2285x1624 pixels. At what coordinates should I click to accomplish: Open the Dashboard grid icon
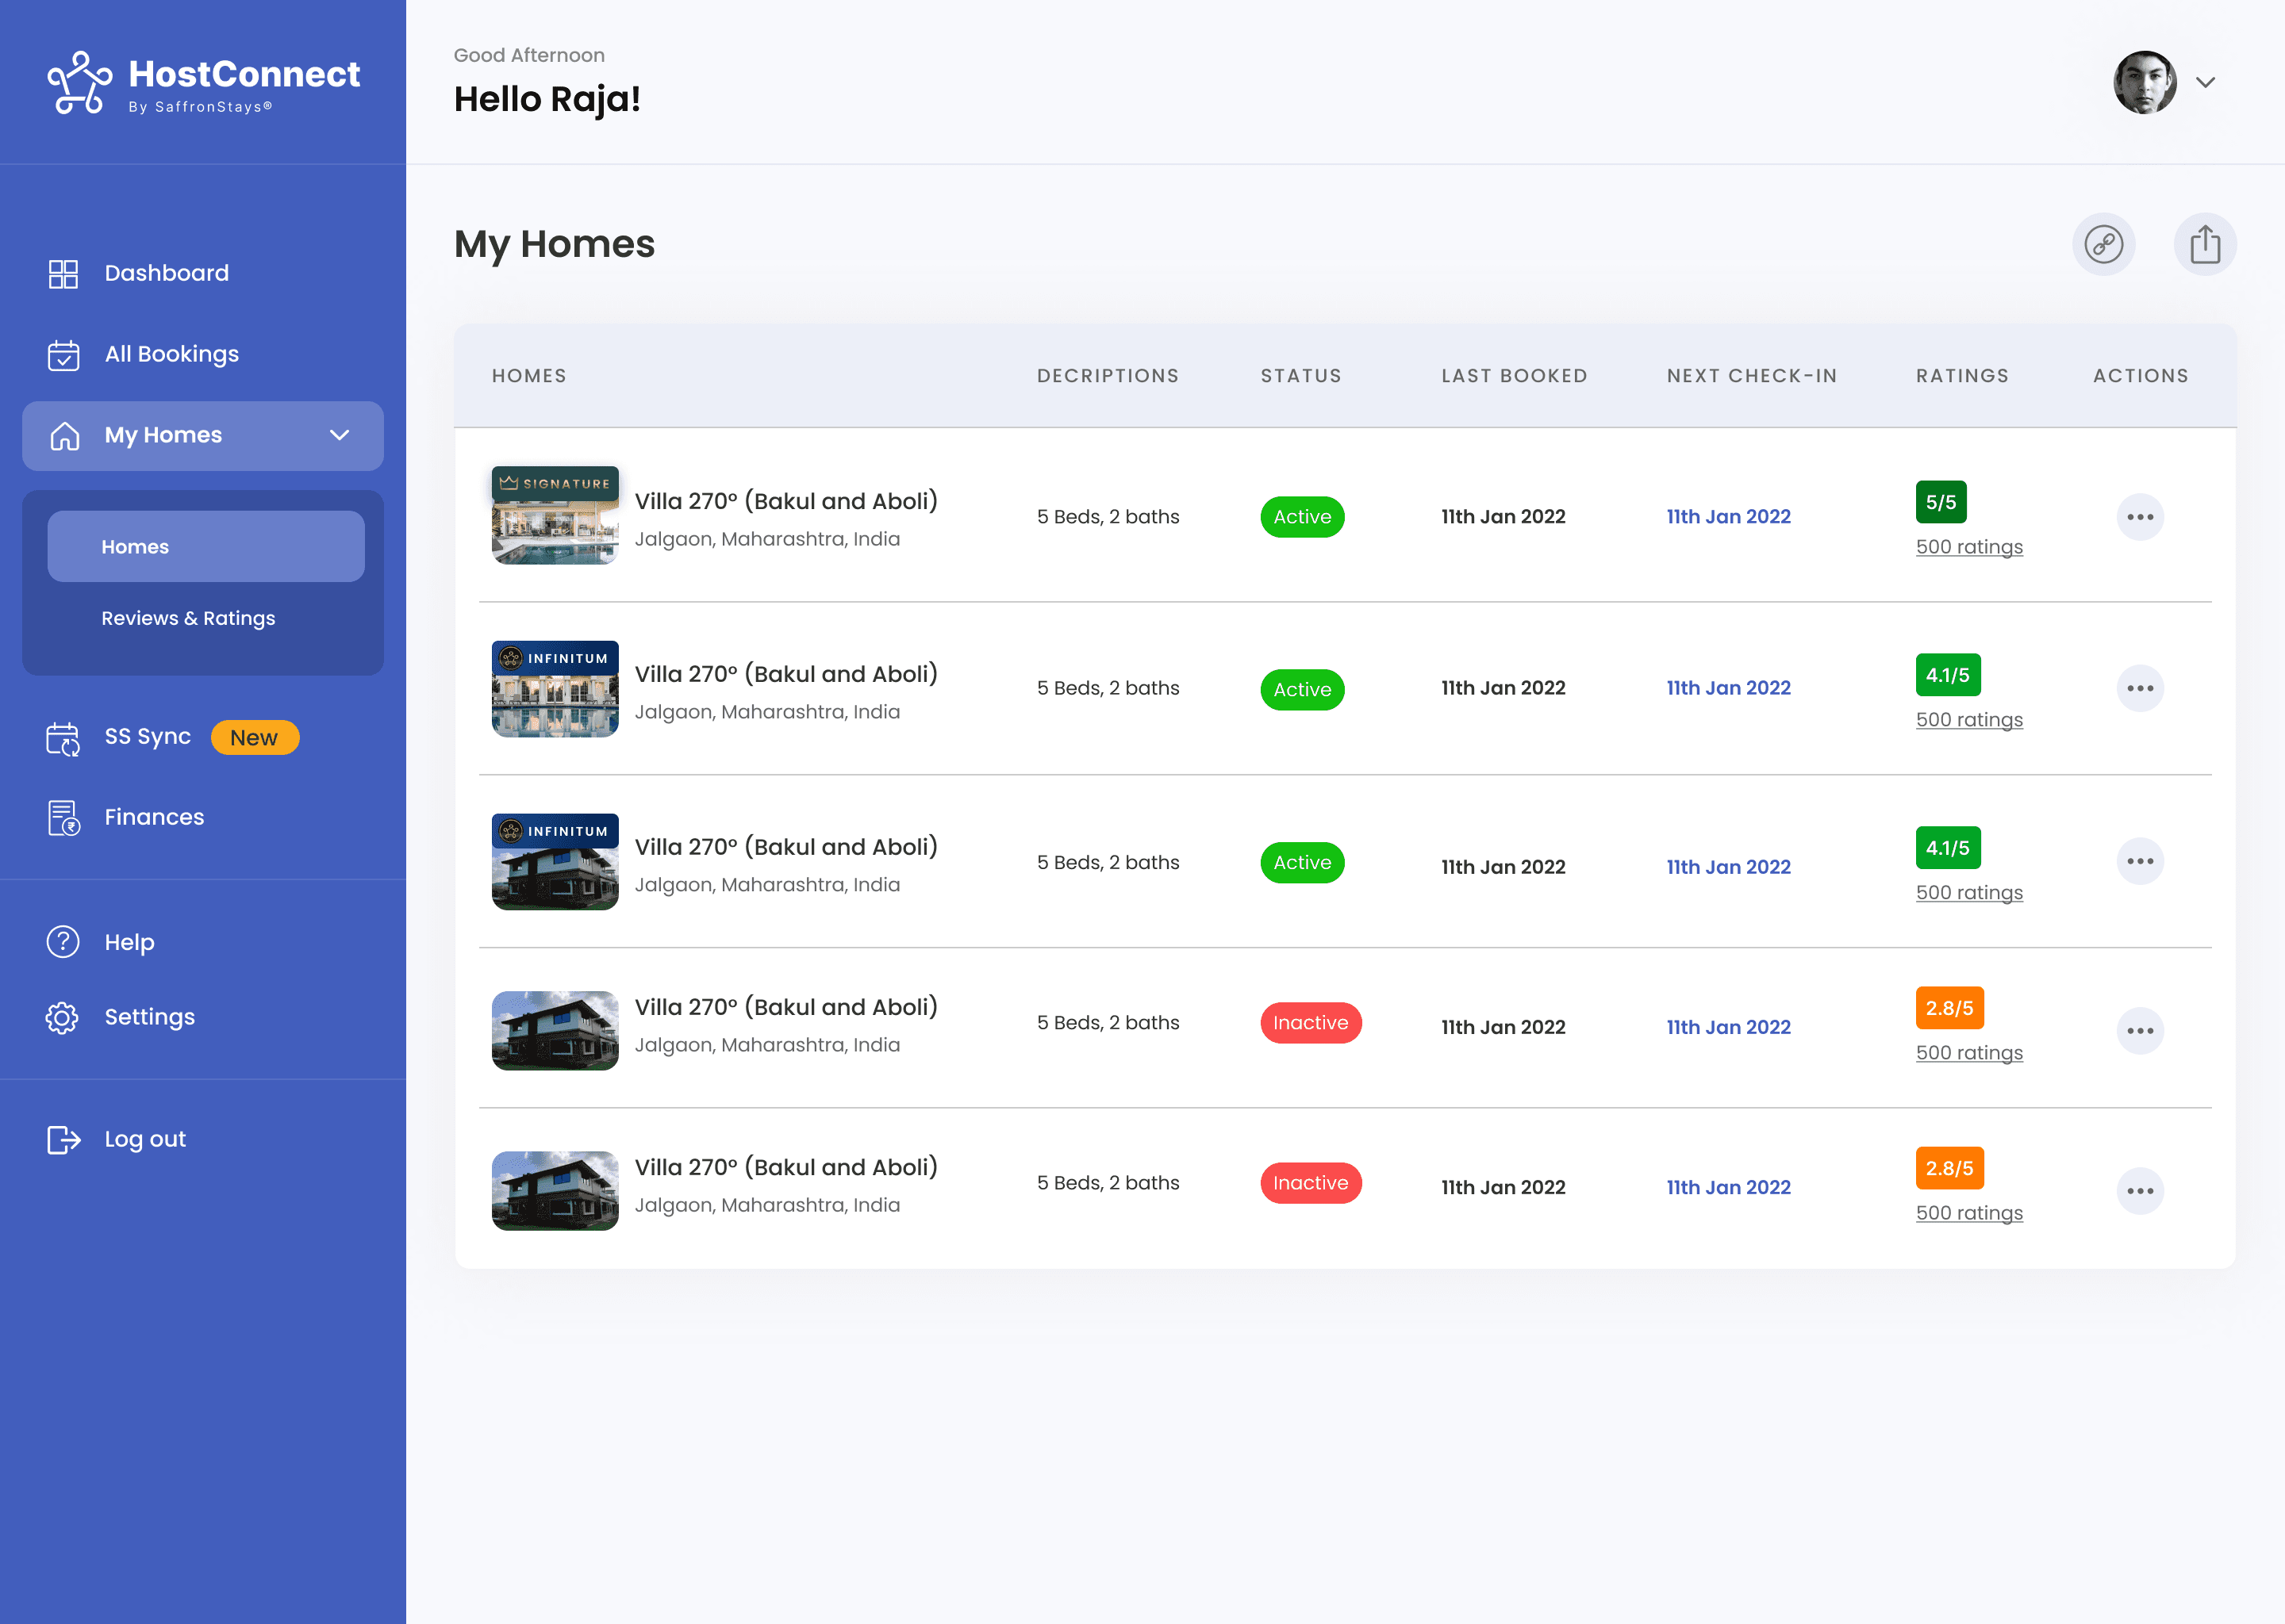[63, 274]
